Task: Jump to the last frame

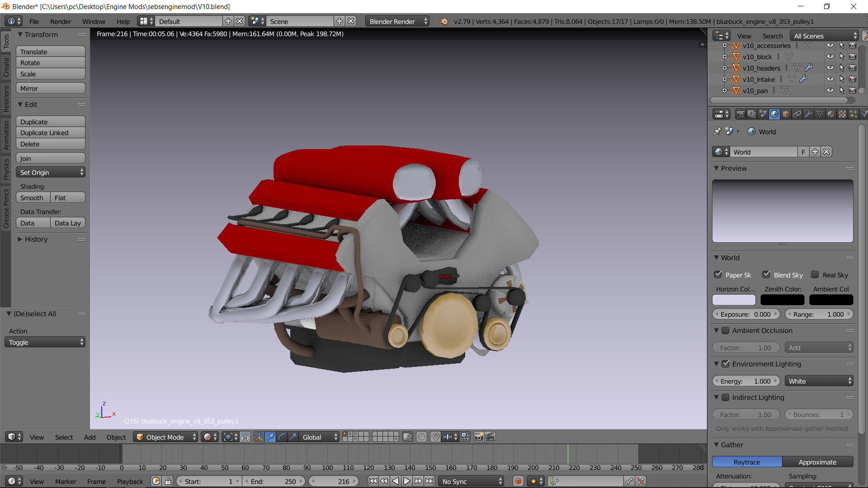Action: pos(430,481)
